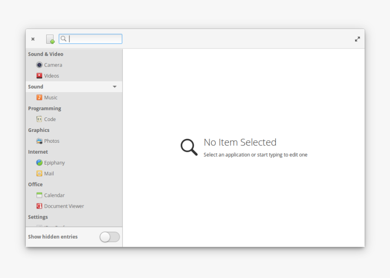Select the Camera app icon

39,65
